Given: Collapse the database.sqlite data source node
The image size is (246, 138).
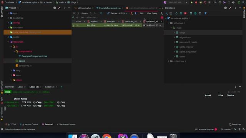Looking at the screenshot, I should tap(166, 18).
